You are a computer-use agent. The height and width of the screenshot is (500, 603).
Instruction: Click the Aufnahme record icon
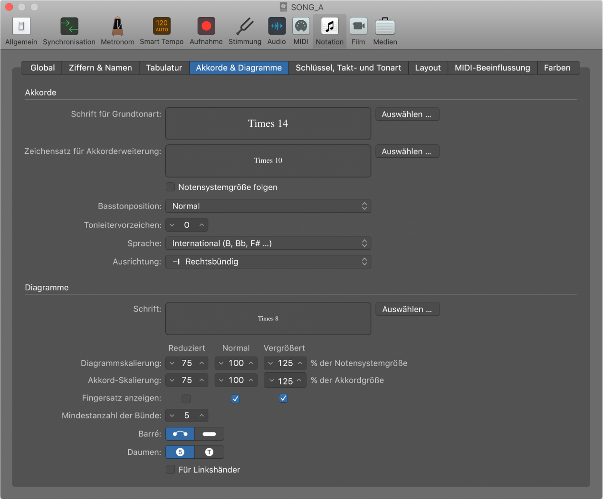[206, 27]
